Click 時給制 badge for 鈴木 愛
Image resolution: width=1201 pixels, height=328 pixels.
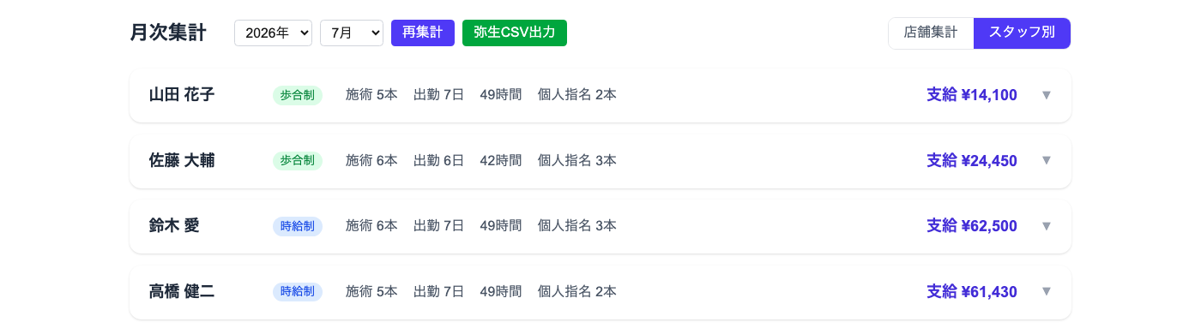coord(298,226)
